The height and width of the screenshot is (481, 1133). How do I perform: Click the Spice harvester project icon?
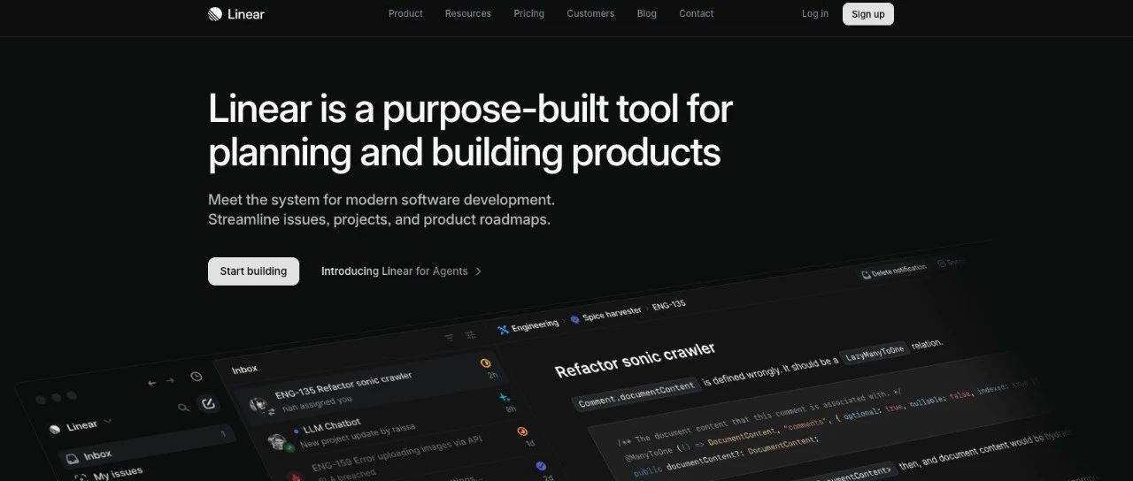click(x=574, y=318)
